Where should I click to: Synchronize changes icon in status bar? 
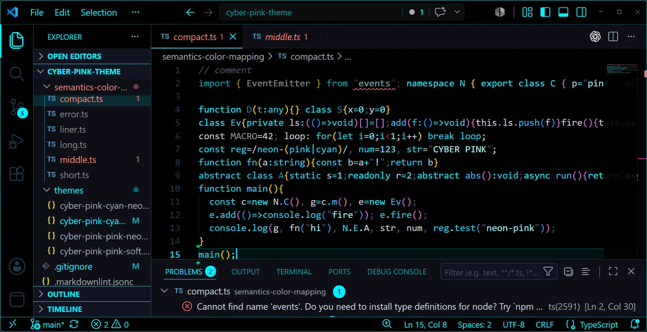[74, 324]
